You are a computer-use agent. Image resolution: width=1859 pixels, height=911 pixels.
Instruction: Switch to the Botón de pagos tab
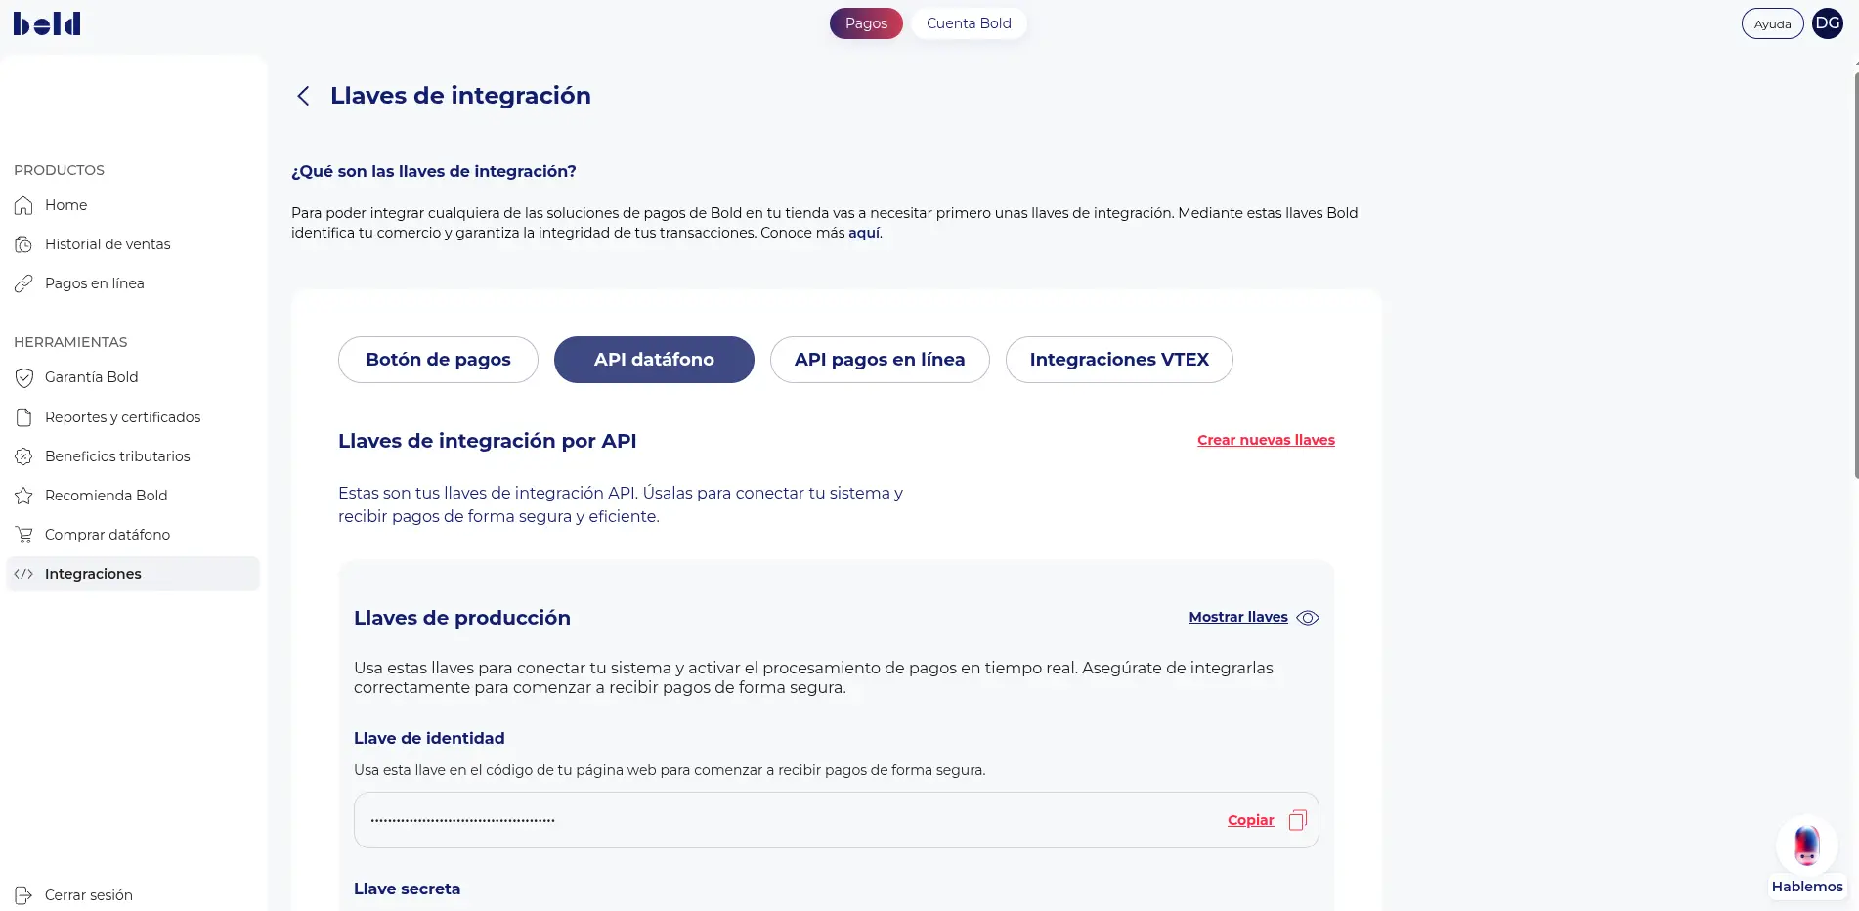(x=438, y=360)
